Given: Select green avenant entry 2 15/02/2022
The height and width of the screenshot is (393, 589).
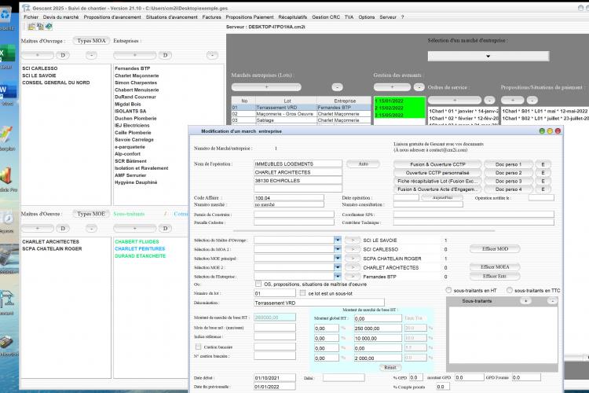Looking at the screenshot, I should coord(400,108).
